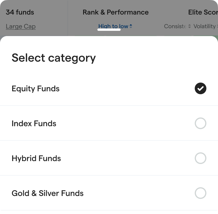Open the High to low sort dropdown
Image resolution: width=218 pixels, height=214 pixels.
click(x=113, y=26)
